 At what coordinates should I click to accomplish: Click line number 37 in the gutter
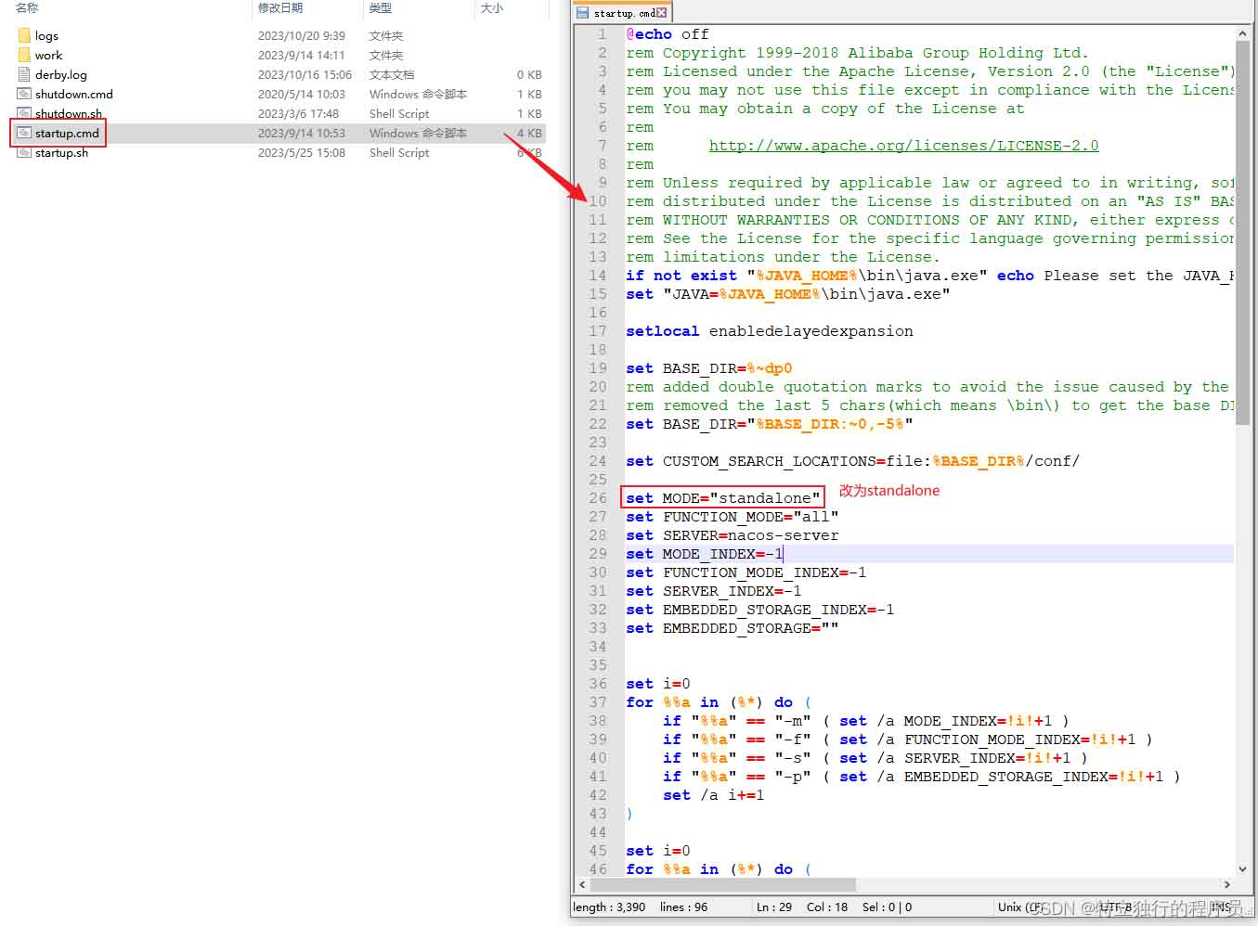pos(597,702)
